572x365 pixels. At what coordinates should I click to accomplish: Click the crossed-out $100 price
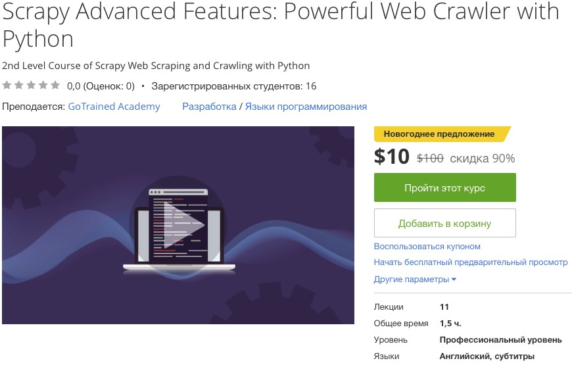[x=430, y=158]
